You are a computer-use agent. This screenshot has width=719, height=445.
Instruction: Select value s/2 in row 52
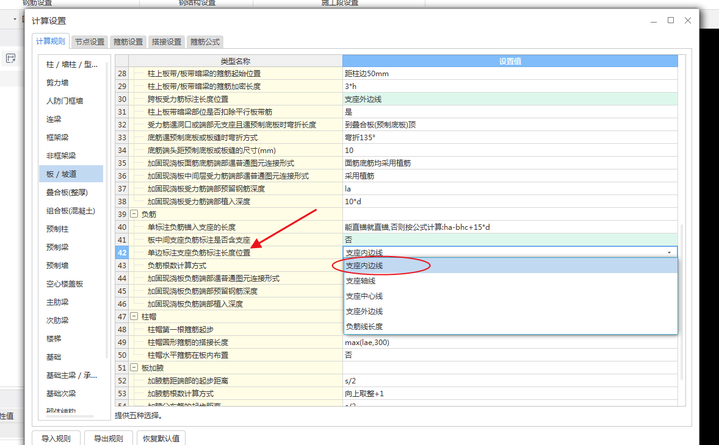pyautogui.click(x=510, y=381)
